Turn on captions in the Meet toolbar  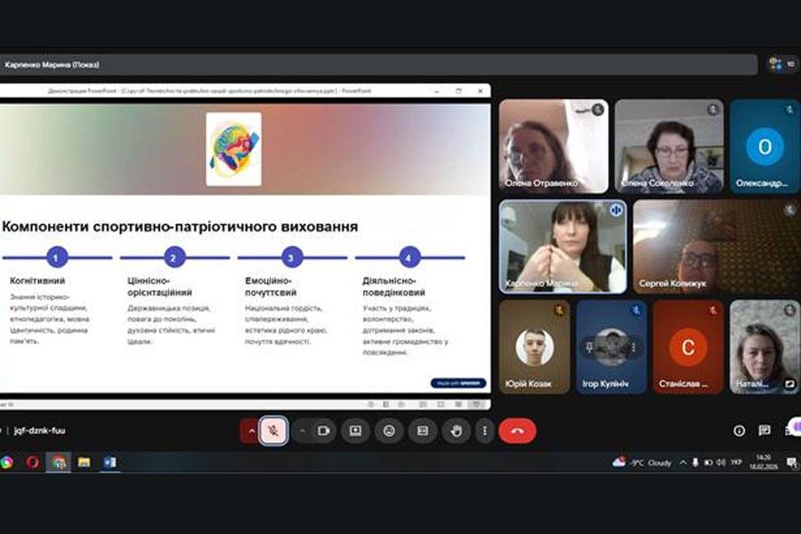click(x=423, y=431)
